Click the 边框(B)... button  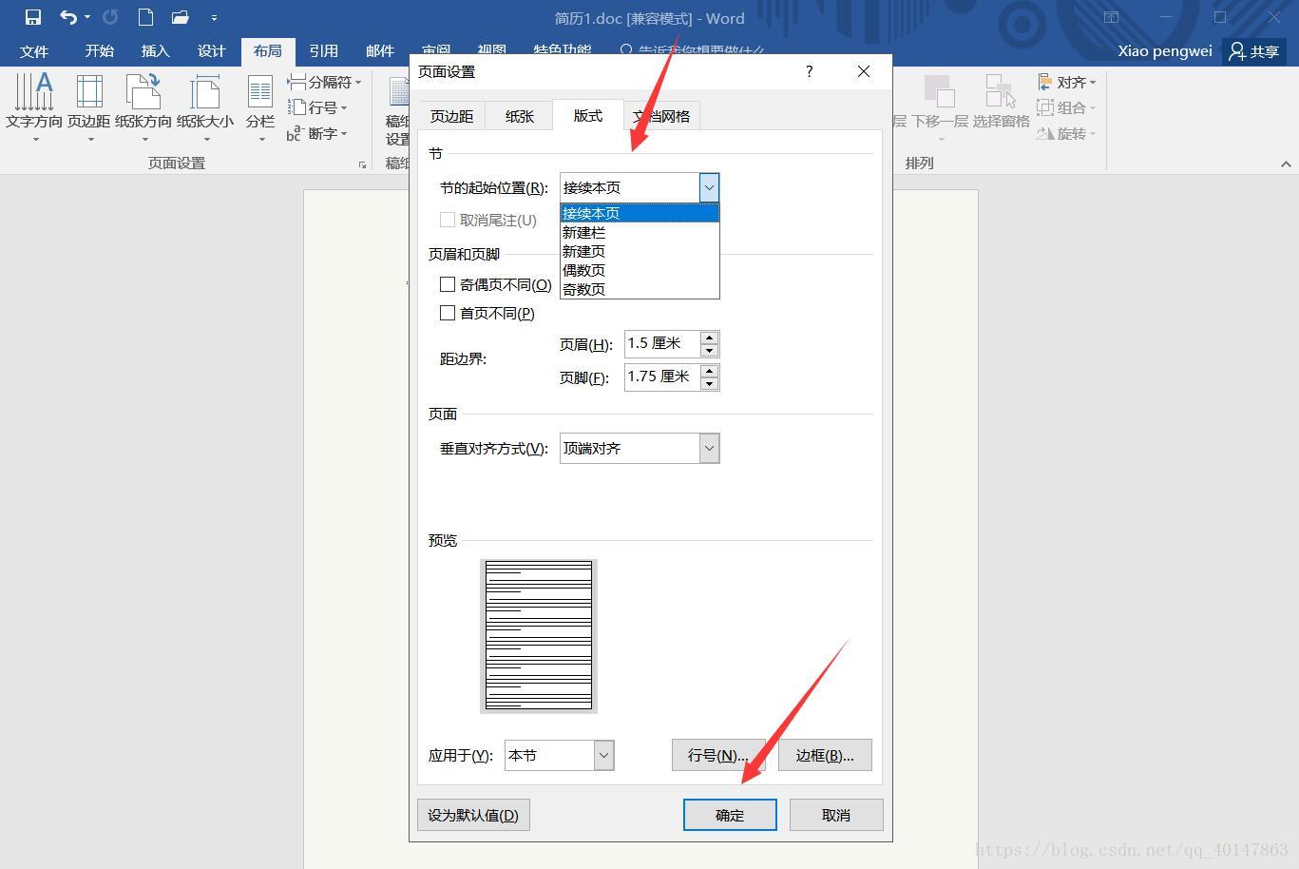[825, 755]
